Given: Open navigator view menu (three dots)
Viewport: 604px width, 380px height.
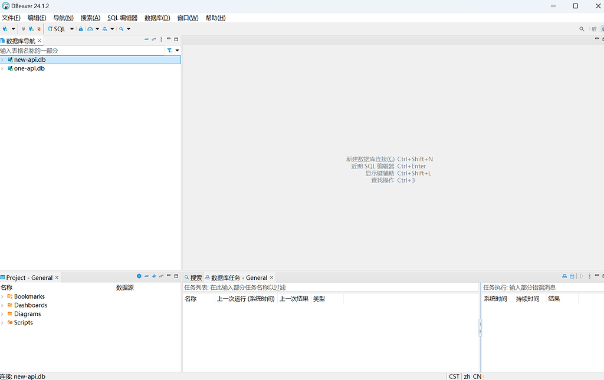Looking at the screenshot, I should coord(162,39).
